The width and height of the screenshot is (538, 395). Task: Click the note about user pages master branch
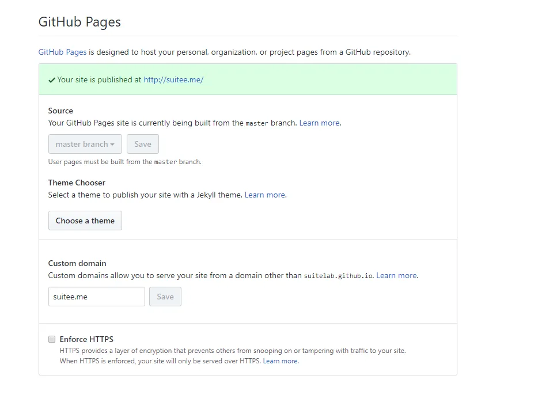(x=124, y=162)
